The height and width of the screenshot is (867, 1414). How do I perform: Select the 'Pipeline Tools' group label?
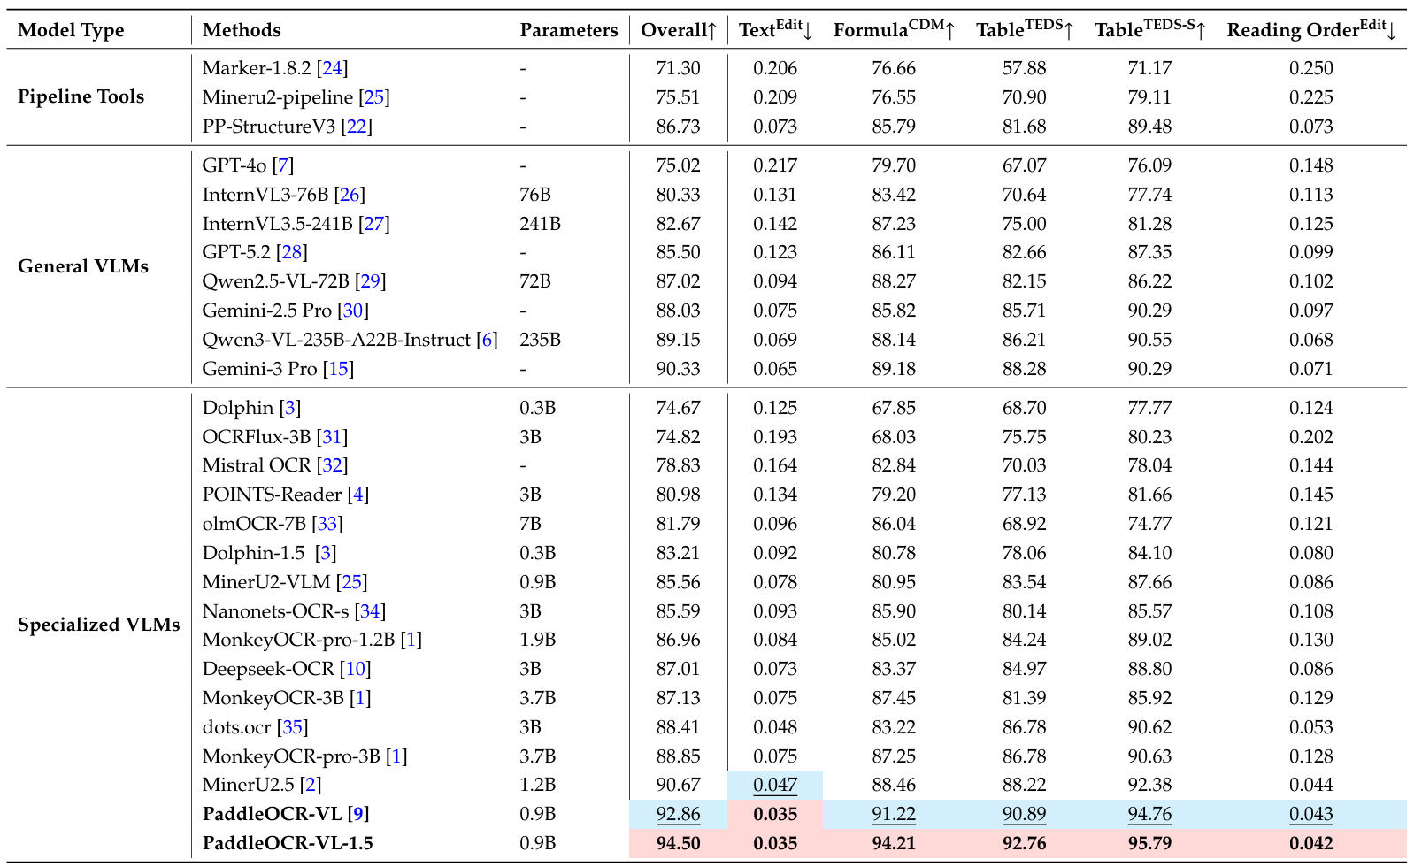[81, 96]
